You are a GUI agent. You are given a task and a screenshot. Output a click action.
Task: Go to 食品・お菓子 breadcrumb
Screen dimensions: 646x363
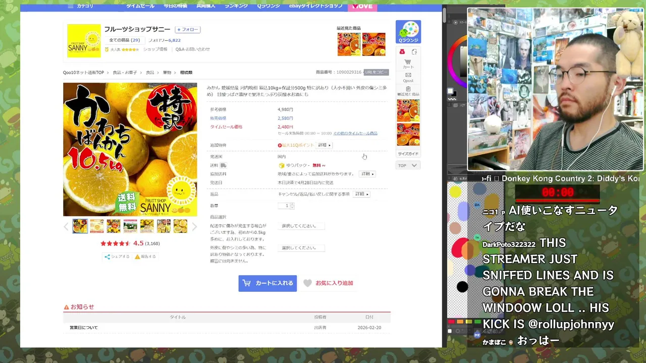(x=125, y=73)
